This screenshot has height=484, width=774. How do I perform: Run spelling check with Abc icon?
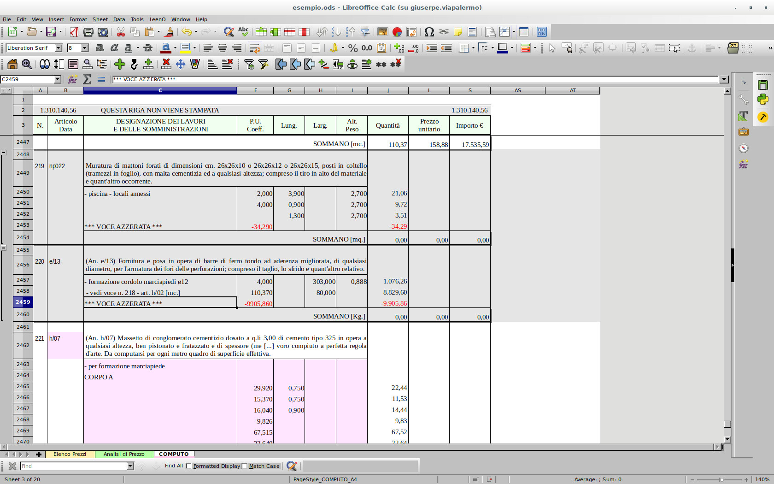pyautogui.click(x=243, y=32)
